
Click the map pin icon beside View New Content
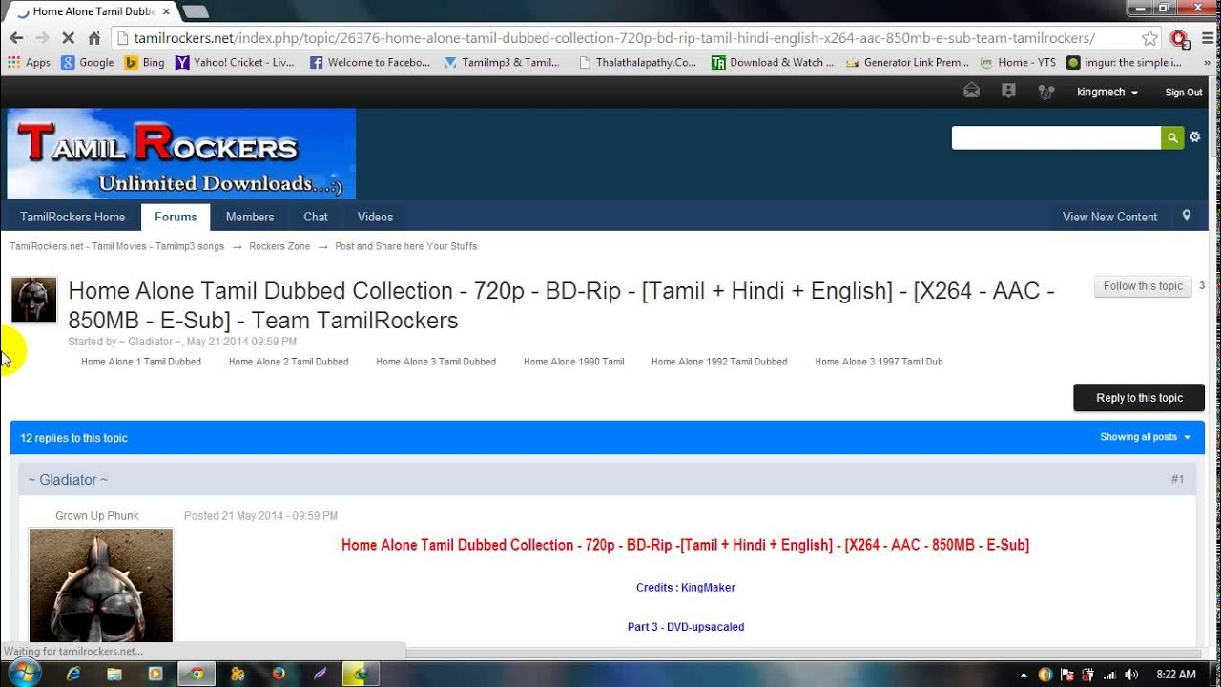tap(1187, 216)
